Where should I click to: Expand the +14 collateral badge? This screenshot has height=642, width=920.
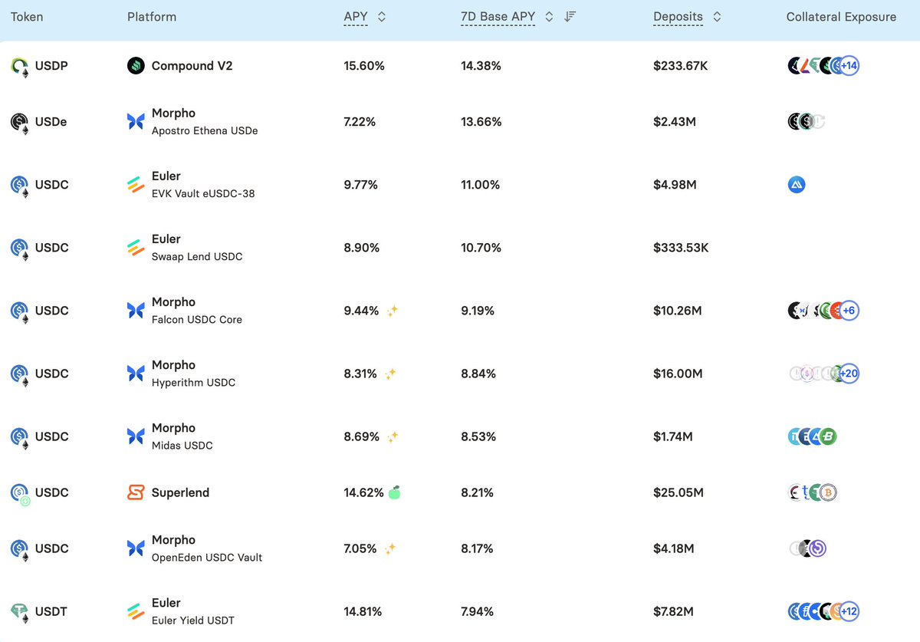pos(849,66)
